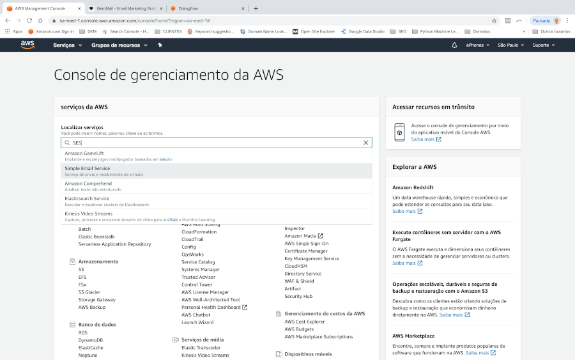Open AWS Cost Explorer link
This screenshot has height=360, width=575.
[305, 322]
